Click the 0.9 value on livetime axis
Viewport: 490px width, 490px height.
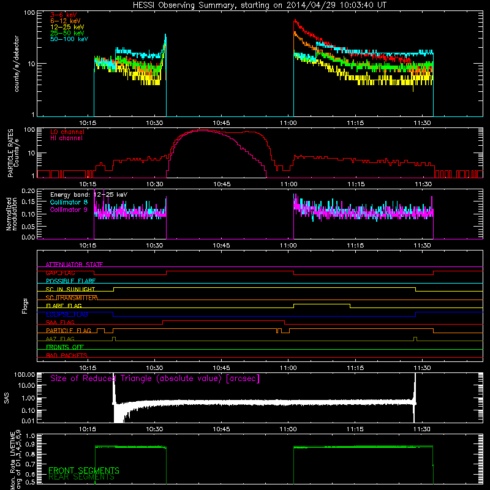coord(30,444)
